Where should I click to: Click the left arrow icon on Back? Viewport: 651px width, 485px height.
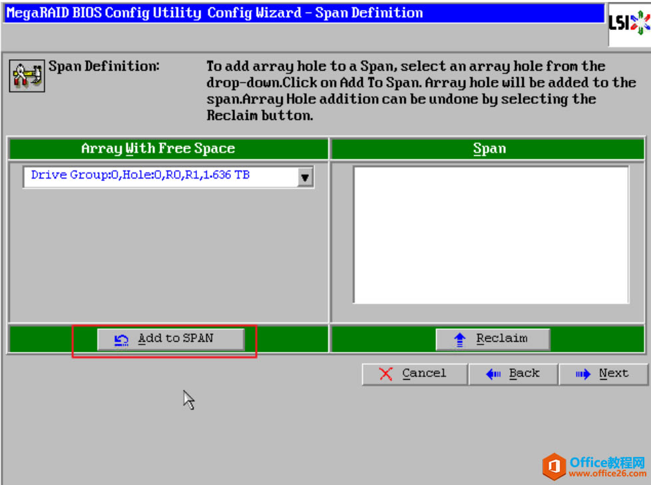coord(494,374)
